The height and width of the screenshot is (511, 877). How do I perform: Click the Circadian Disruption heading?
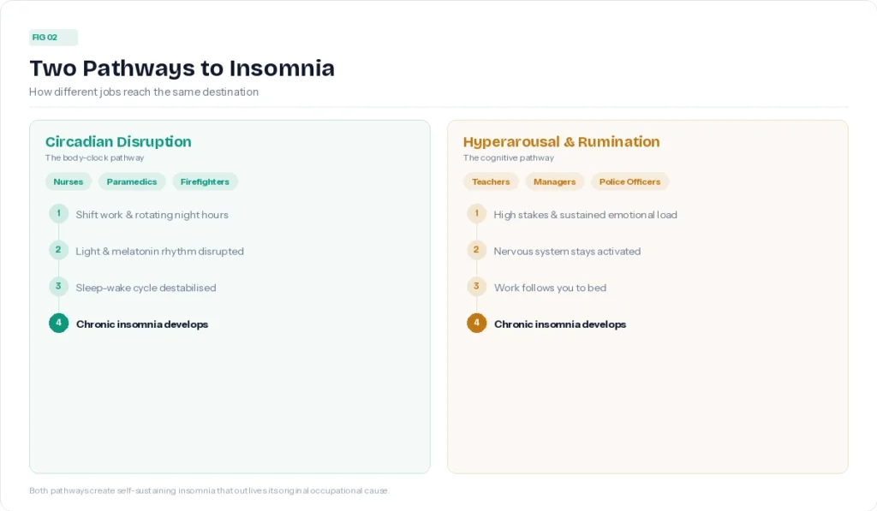[118, 142]
